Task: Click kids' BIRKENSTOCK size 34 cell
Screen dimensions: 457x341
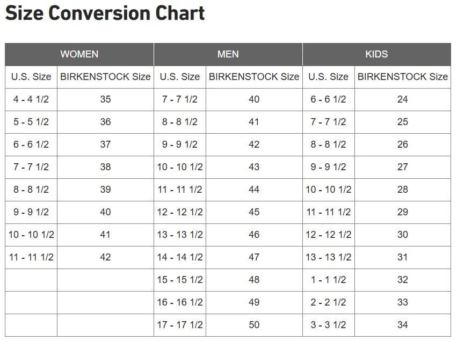Action: click(403, 325)
